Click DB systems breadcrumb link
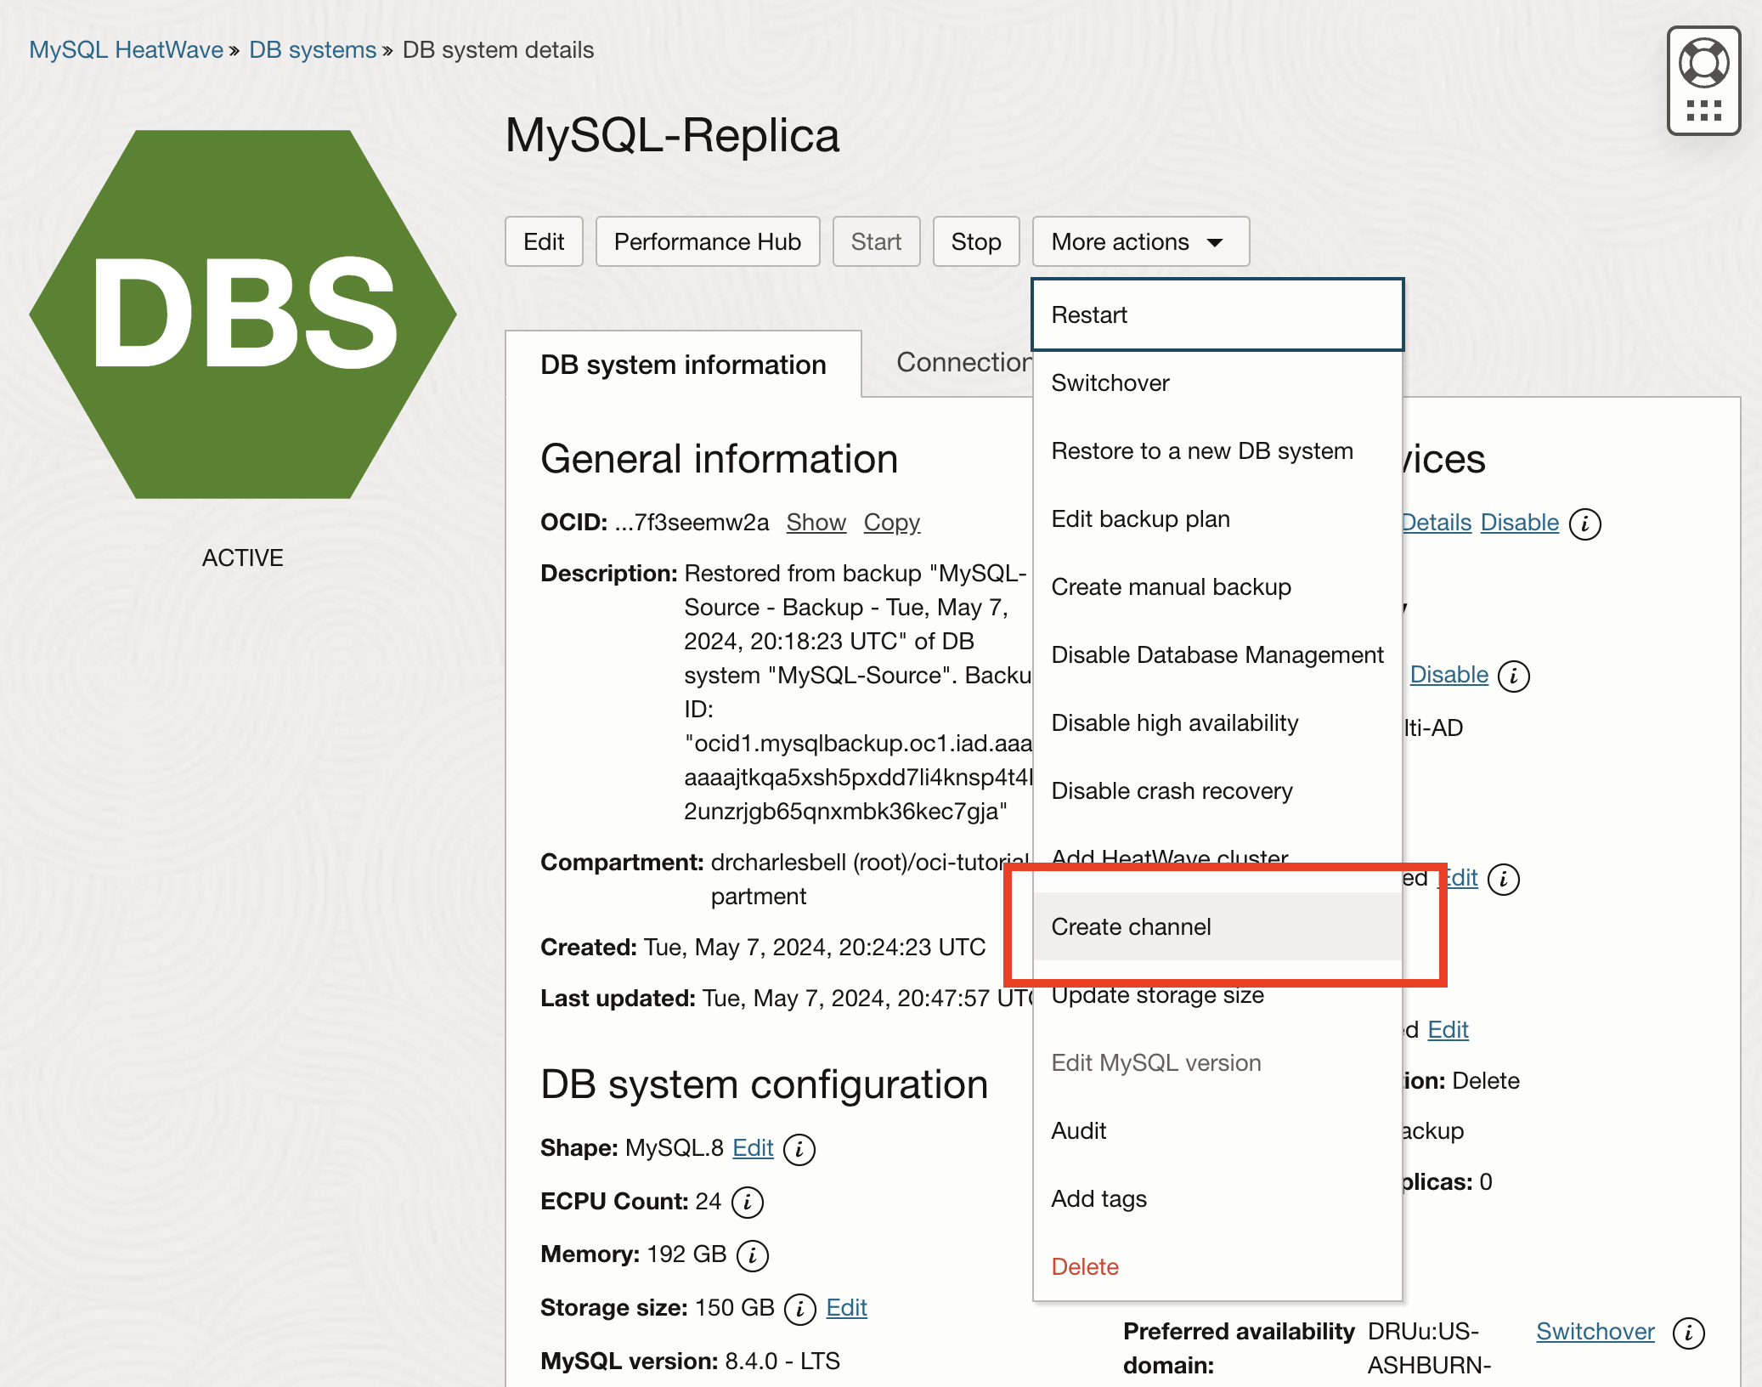Viewport: 1762px width, 1387px height. pos(312,49)
